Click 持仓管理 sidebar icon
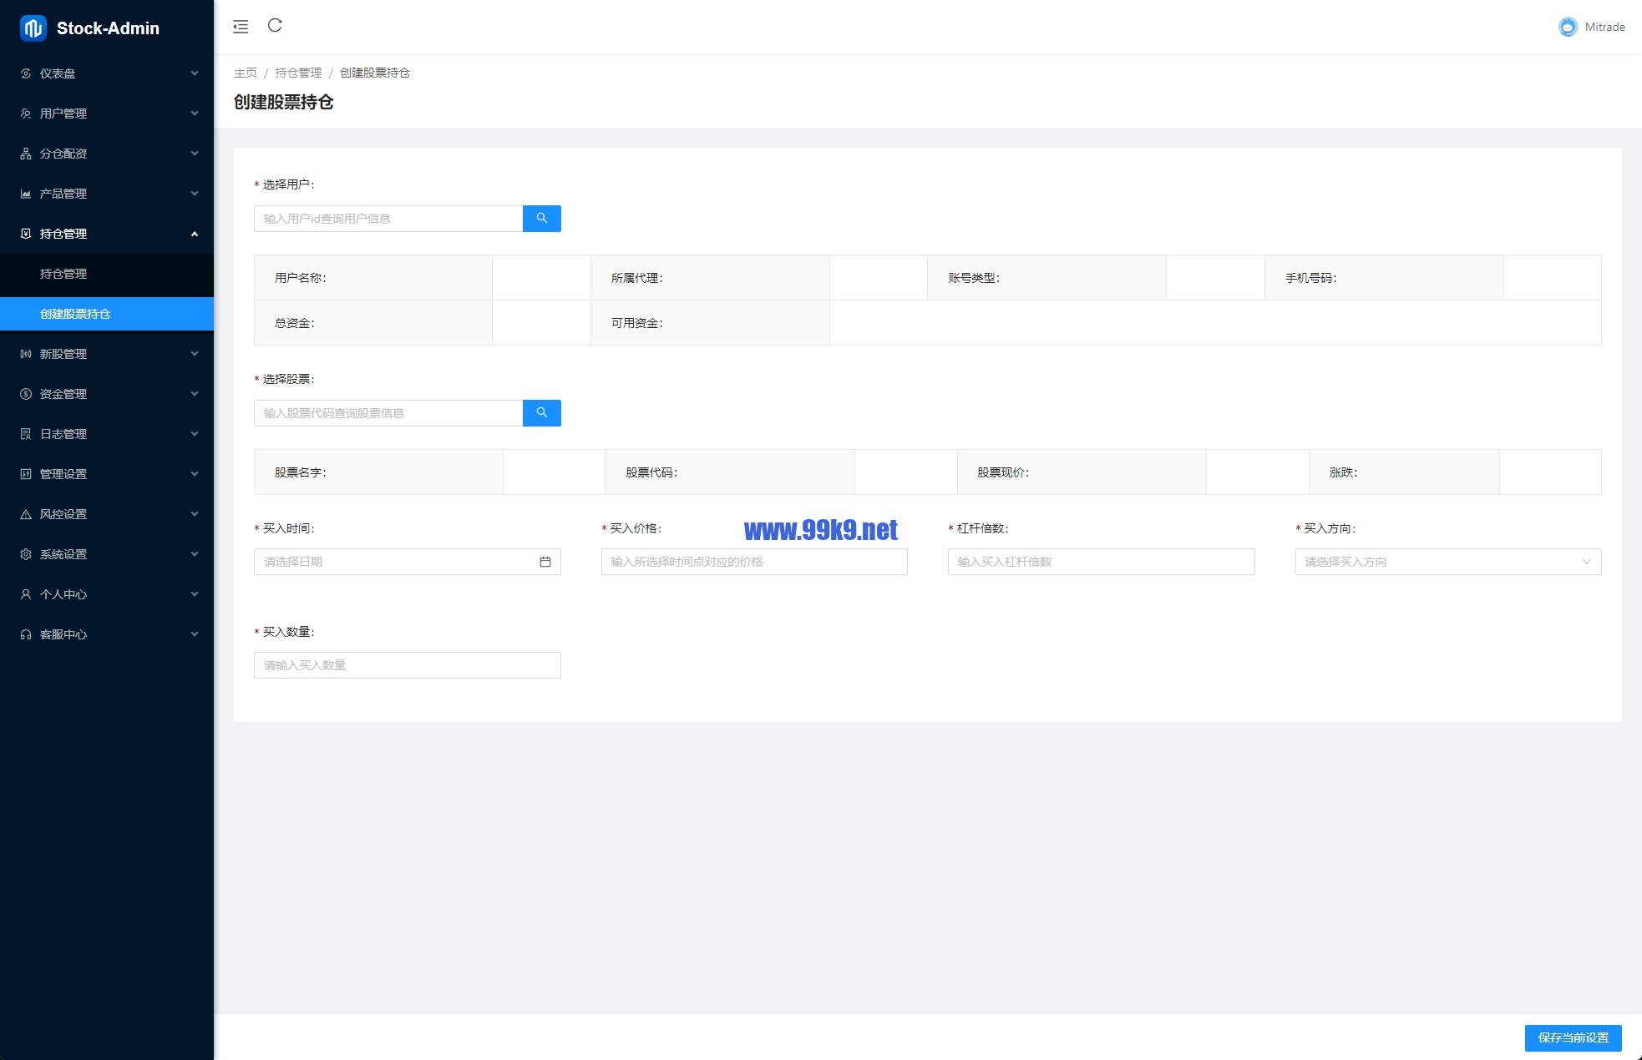Screen dimensions: 1642x1060 pyautogui.click(x=26, y=234)
